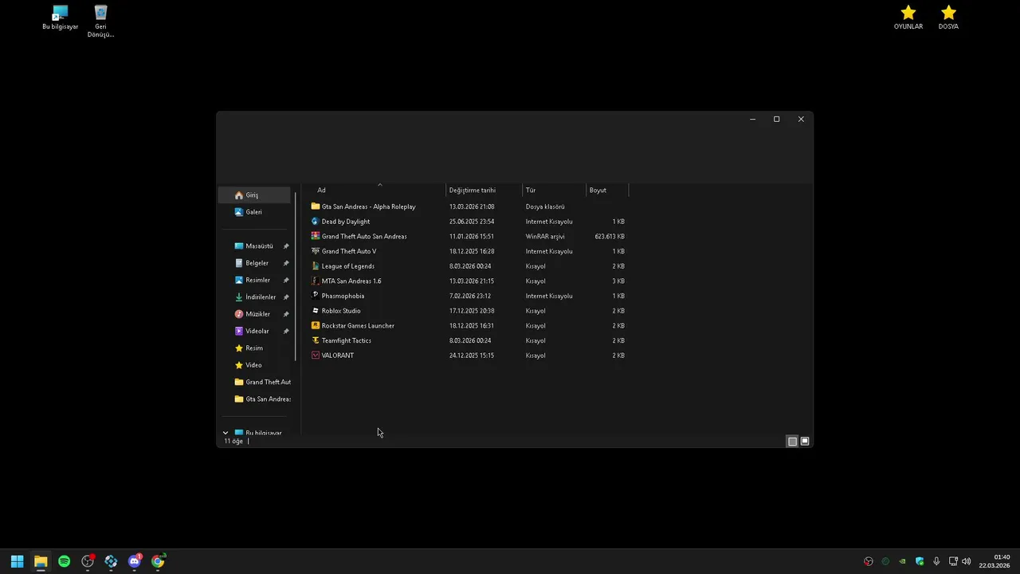This screenshot has width=1020, height=574.
Task: Go to Masaüstü in the sidebar
Action: pyautogui.click(x=255, y=246)
